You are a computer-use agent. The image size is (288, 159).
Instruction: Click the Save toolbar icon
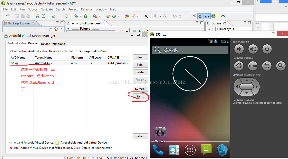[17, 16]
